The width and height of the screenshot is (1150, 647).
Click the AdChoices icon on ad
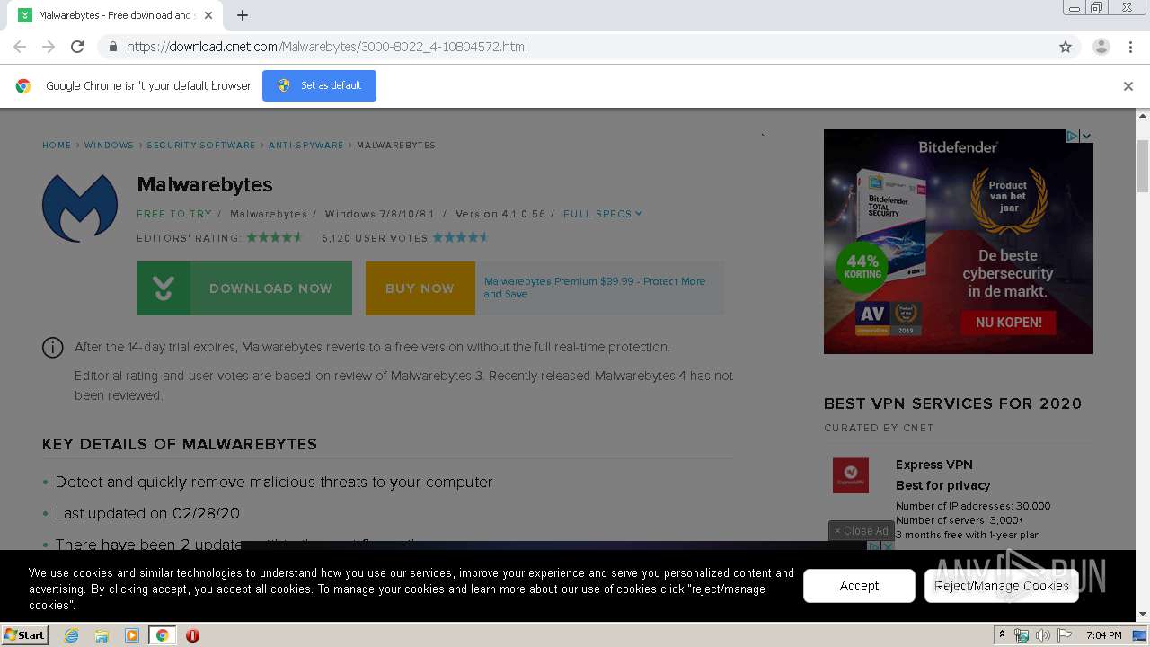click(1072, 136)
